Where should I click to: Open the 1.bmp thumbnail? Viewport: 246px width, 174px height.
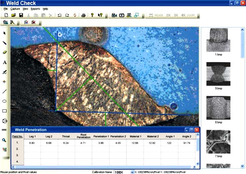(x=218, y=40)
